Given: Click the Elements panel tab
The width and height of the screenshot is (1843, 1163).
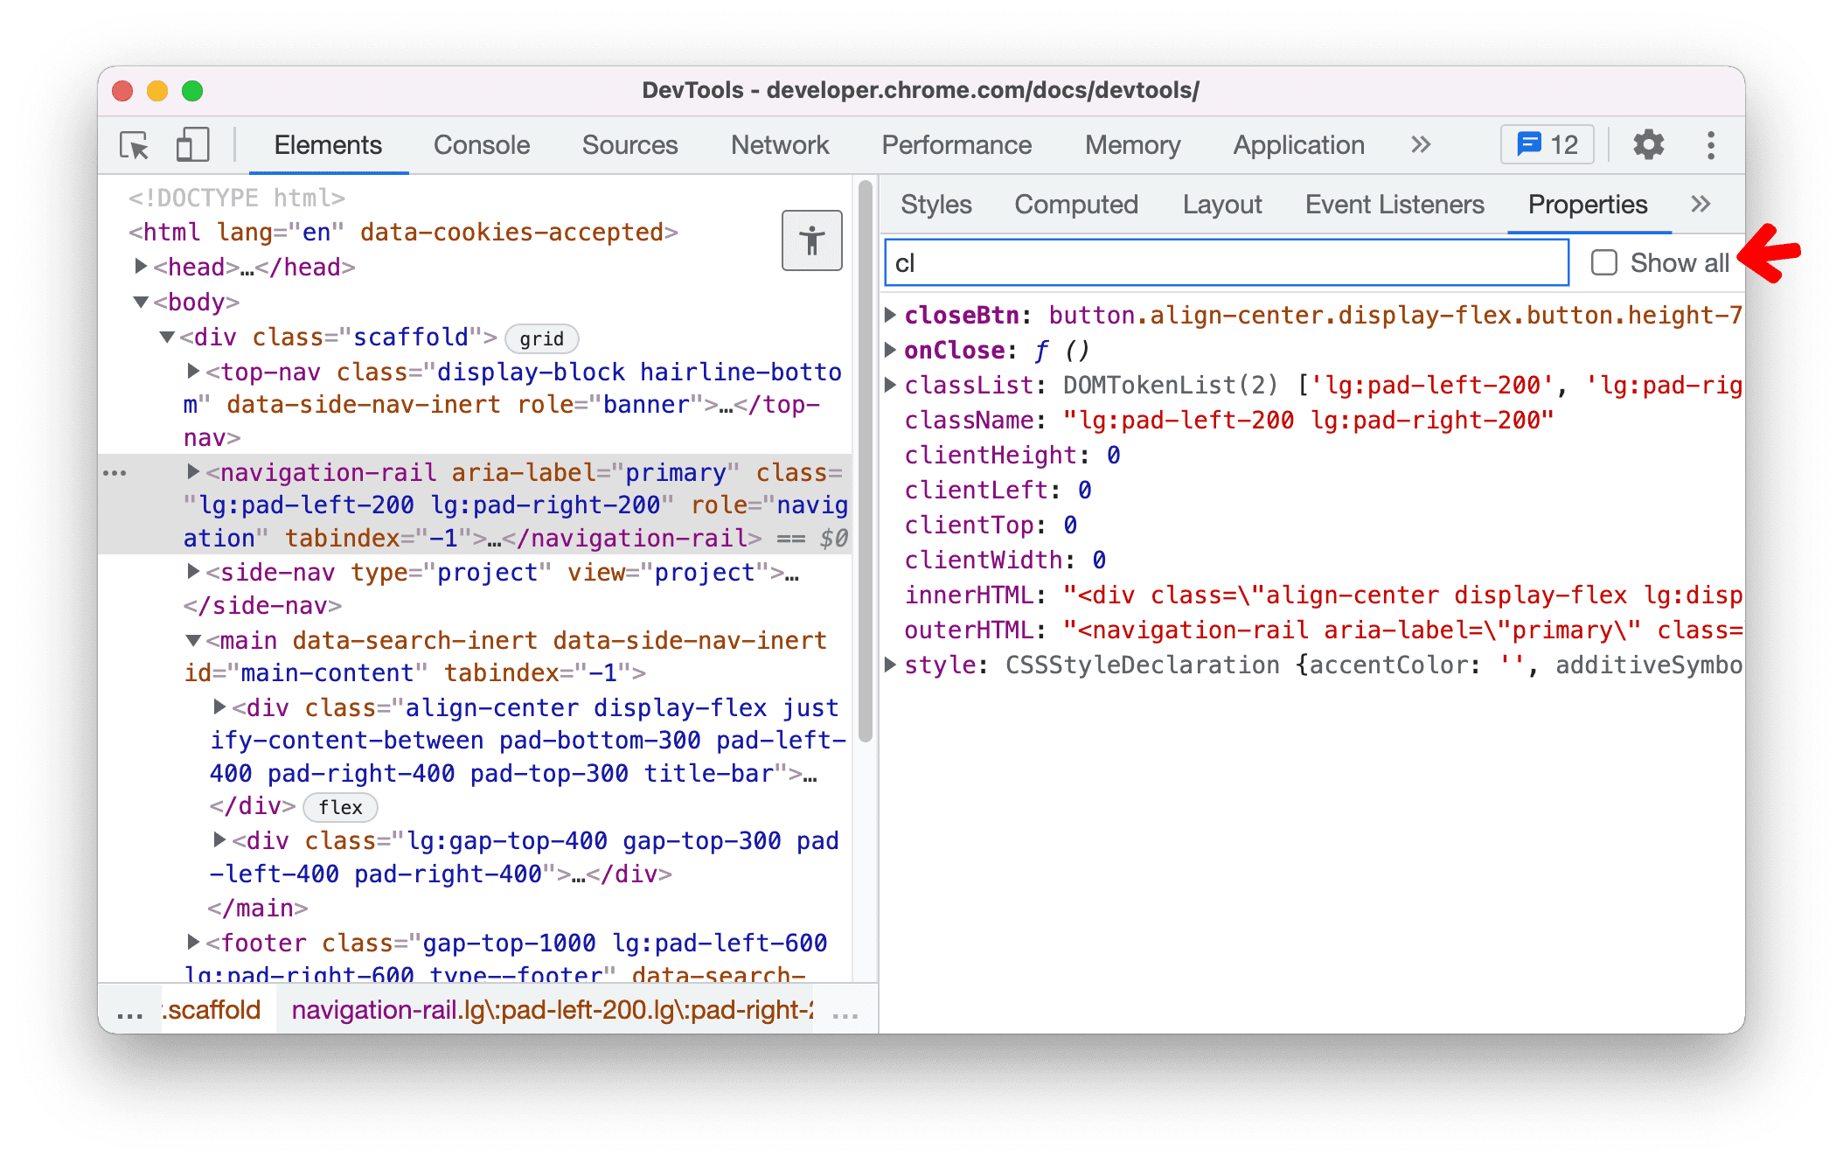Looking at the screenshot, I should point(328,143).
